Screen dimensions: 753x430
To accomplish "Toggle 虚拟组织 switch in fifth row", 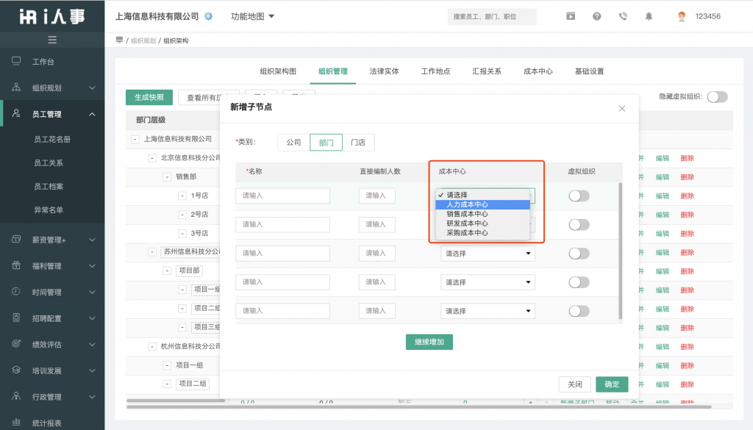I will (579, 311).
